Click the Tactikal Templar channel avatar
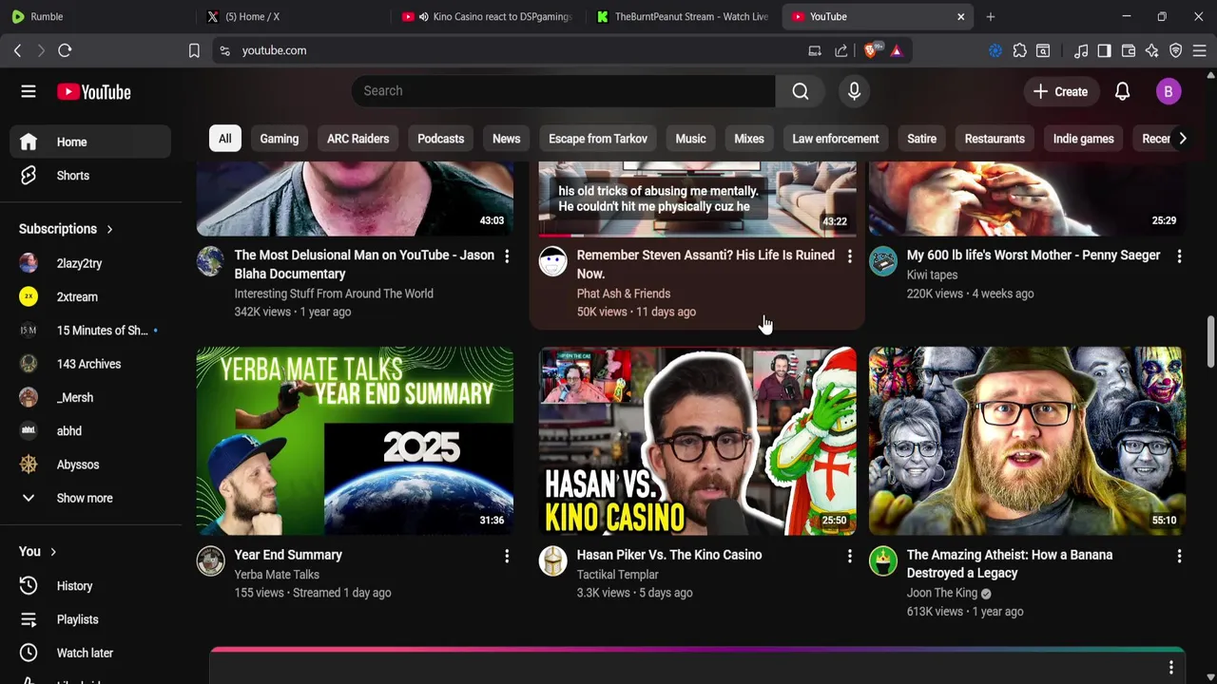1217x684 pixels. 552,560
